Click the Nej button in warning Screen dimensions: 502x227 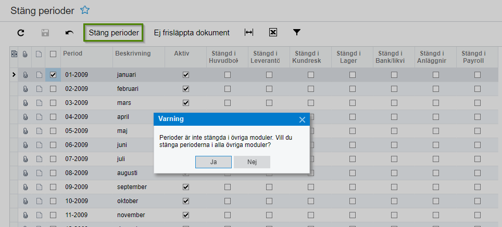point(252,162)
